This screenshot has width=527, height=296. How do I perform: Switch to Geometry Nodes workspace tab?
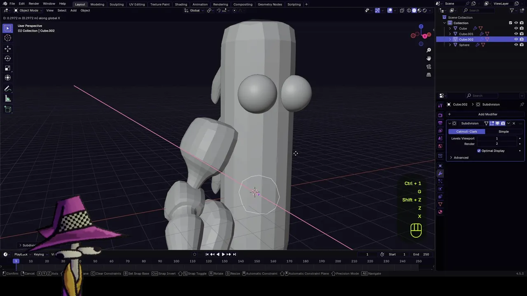pos(270,4)
